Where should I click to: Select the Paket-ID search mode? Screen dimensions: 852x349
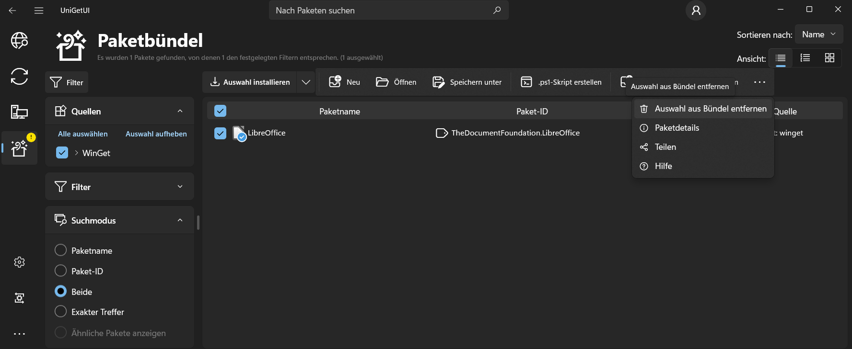[60, 271]
